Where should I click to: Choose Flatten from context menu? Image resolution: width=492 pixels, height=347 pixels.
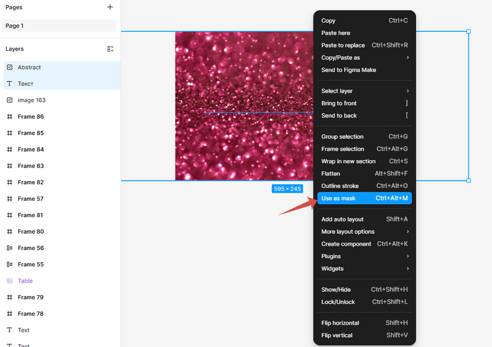365,173
